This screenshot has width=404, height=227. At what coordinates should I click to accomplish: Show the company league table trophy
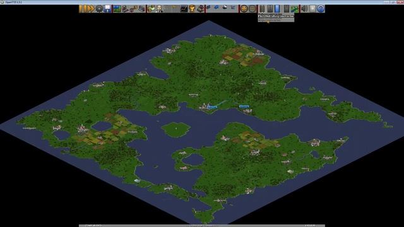coord(192,9)
